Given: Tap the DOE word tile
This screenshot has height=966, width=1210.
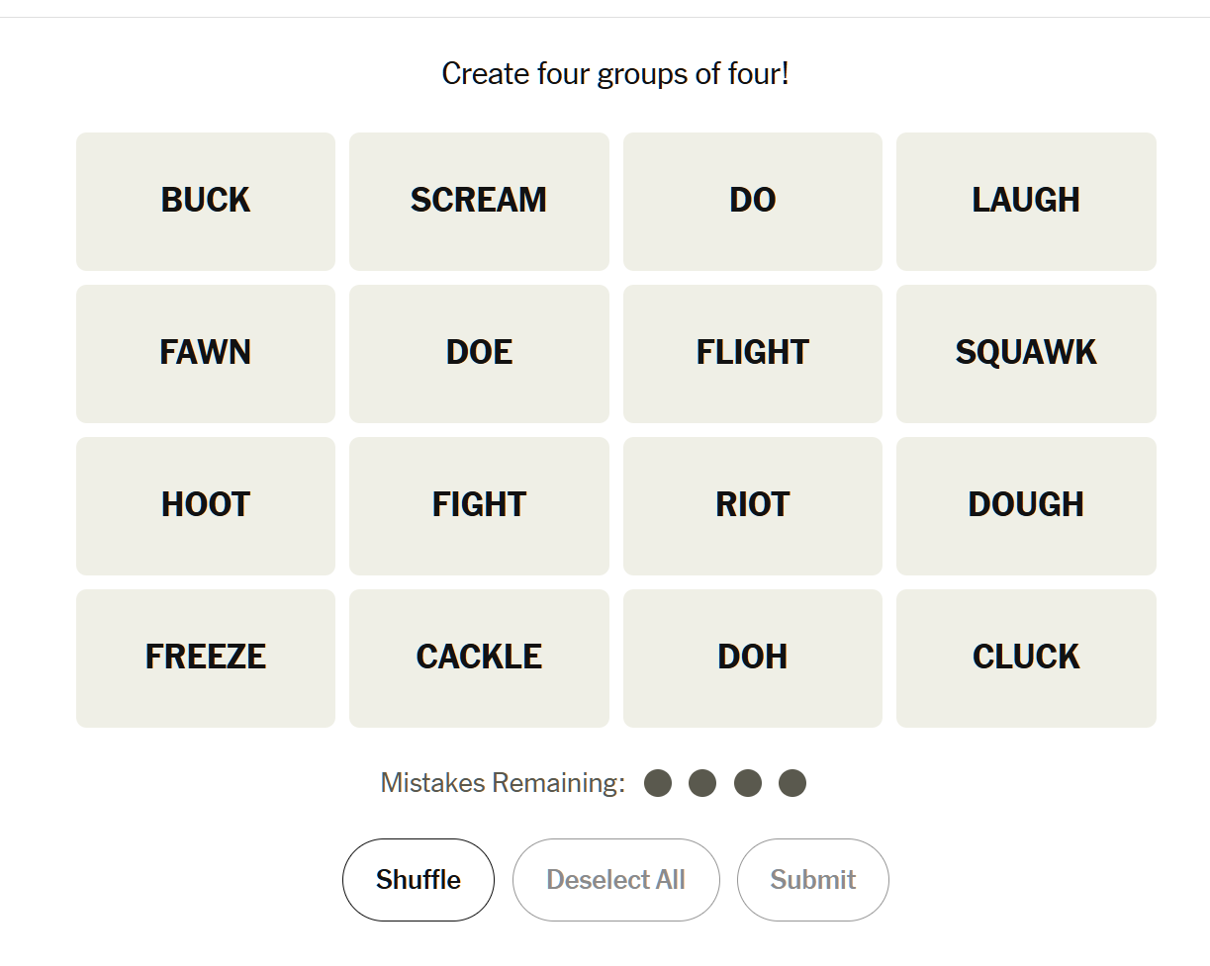Looking at the screenshot, I should (x=479, y=353).
